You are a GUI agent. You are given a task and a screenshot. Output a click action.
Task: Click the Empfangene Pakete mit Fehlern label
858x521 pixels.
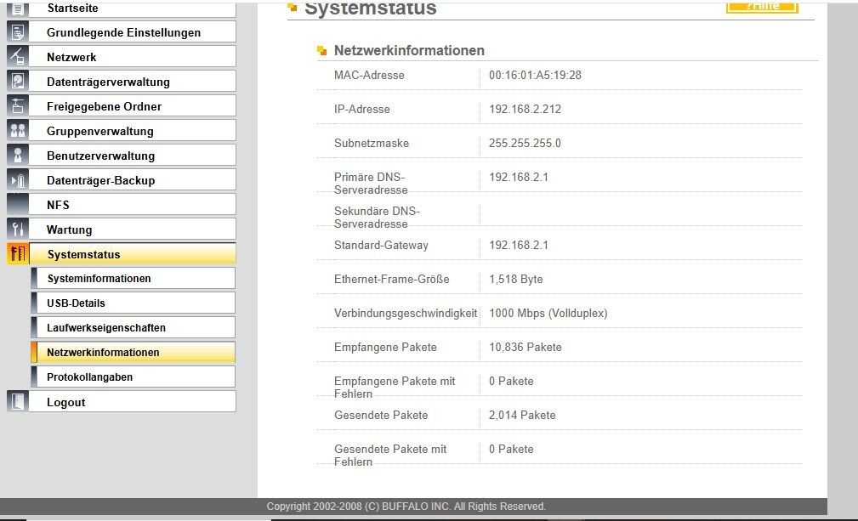tap(395, 387)
